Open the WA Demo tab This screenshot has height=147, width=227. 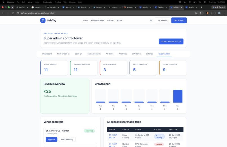point(136,54)
